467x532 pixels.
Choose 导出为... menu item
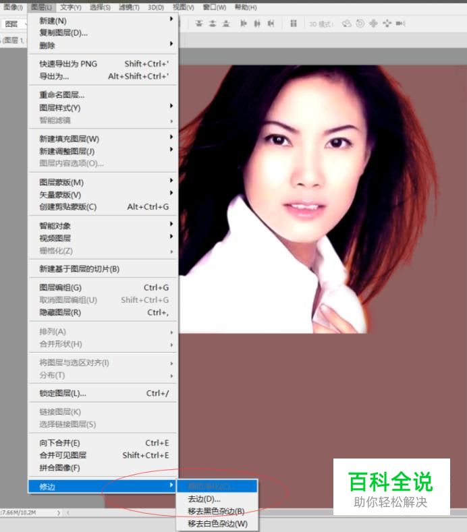103,76
